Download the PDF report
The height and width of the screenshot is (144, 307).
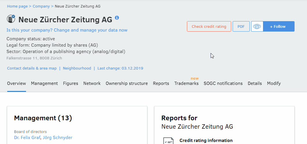click(241, 26)
